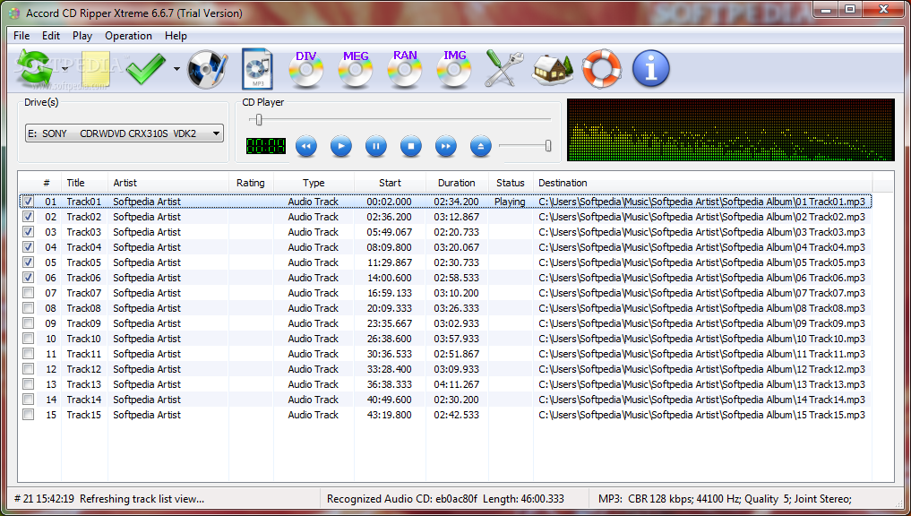This screenshot has width=911, height=516.
Task: Click the audio spectrum visualizer
Action: pyautogui.click(x=731, y=130)
